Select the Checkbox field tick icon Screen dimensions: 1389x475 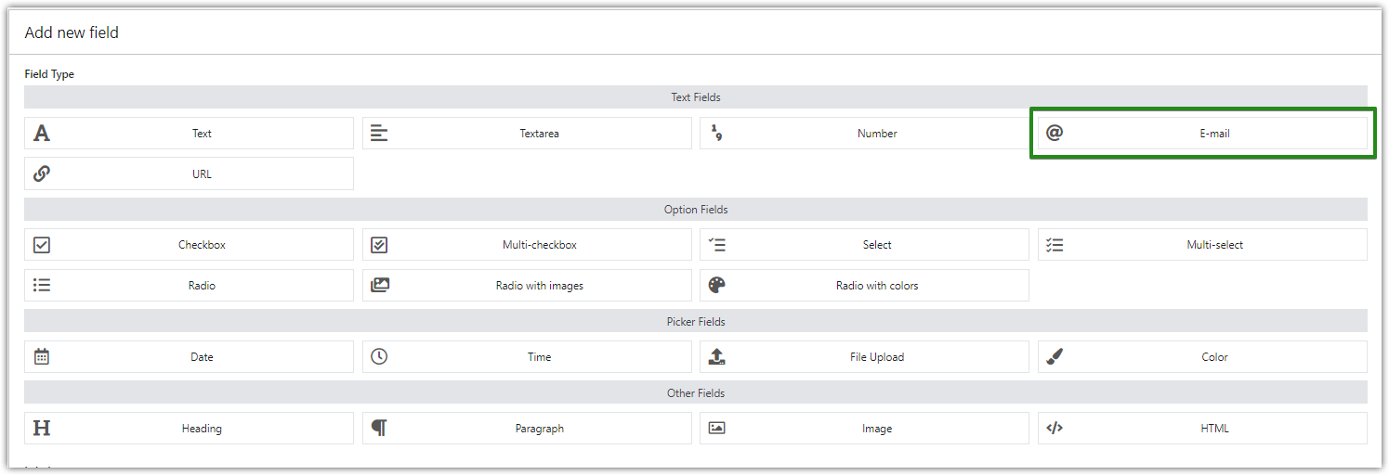42,245
